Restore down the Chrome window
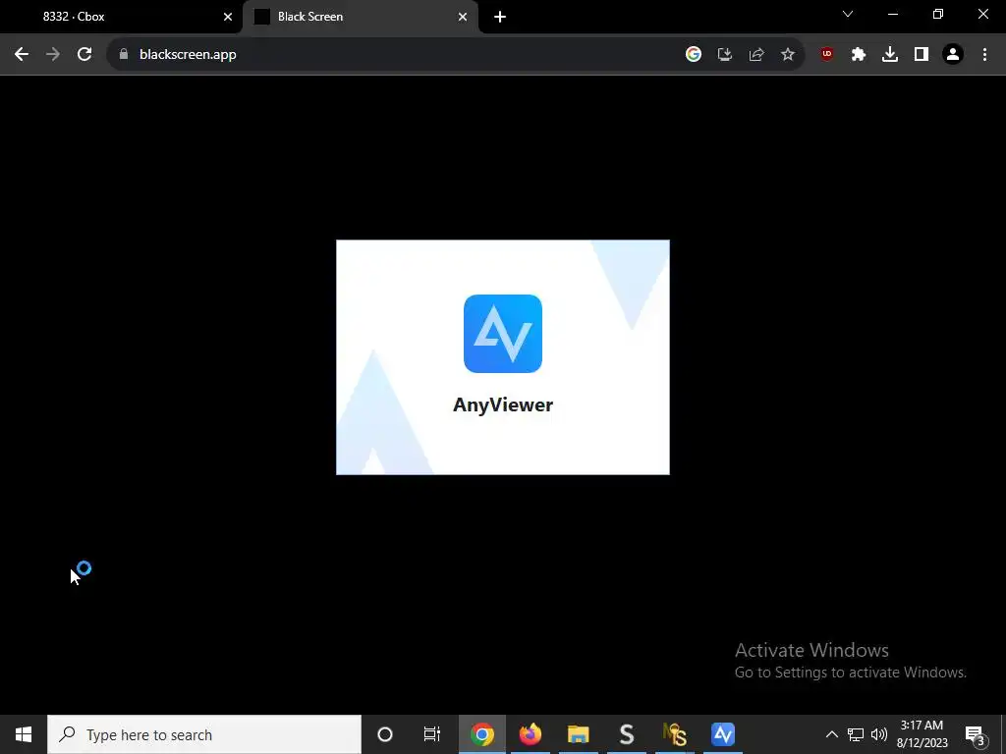Image resolution: width=1006 pixels, height=754 pixels. [x=938, y=14]
